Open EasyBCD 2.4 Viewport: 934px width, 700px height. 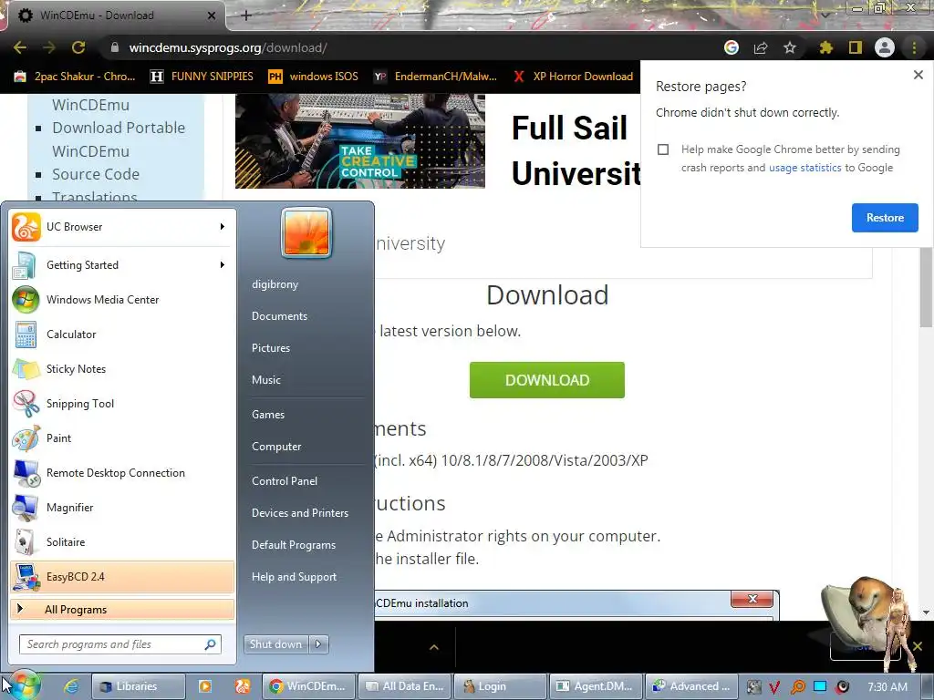pyautogui.click(x=122, y=577)
